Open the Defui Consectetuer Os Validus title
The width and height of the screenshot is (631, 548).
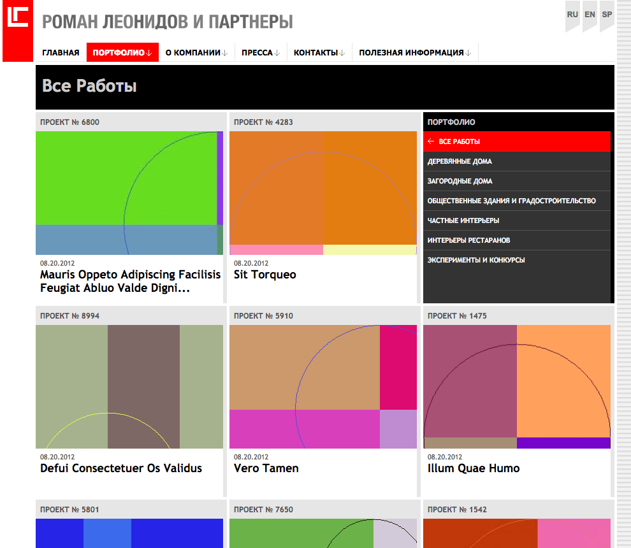(120, 468)
